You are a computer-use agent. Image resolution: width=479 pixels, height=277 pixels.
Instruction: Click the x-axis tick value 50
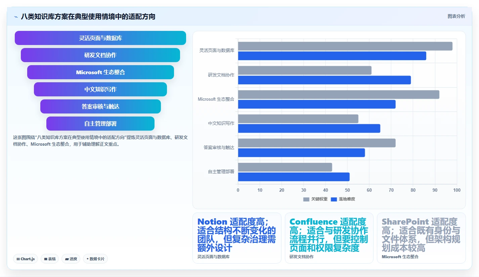[347, 190]
